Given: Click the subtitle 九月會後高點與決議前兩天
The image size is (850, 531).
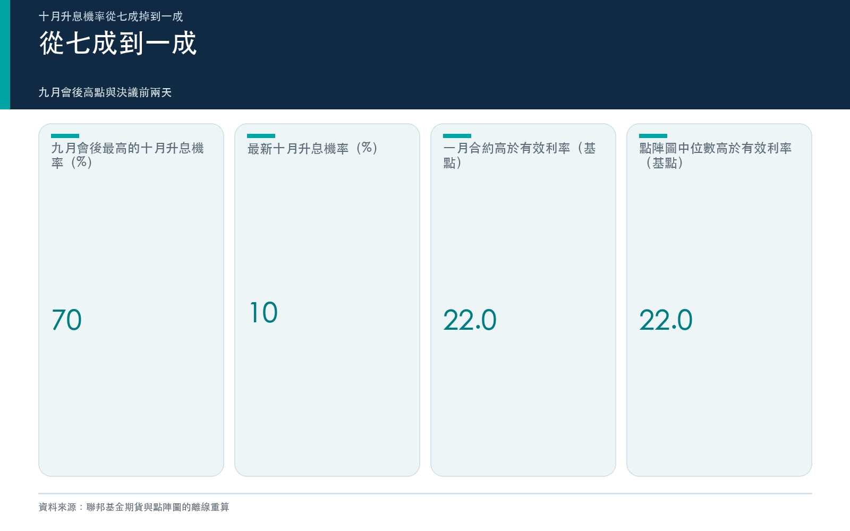Looking at the screenshot, I should click(105, 92).
